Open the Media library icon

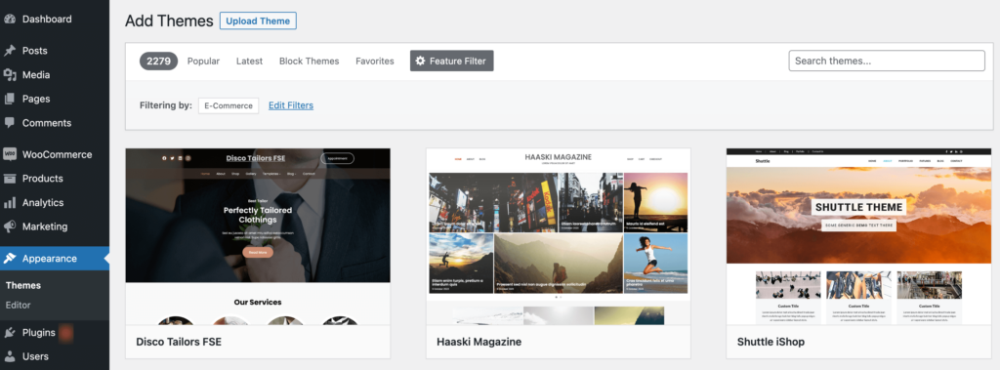tap(10, 74)
